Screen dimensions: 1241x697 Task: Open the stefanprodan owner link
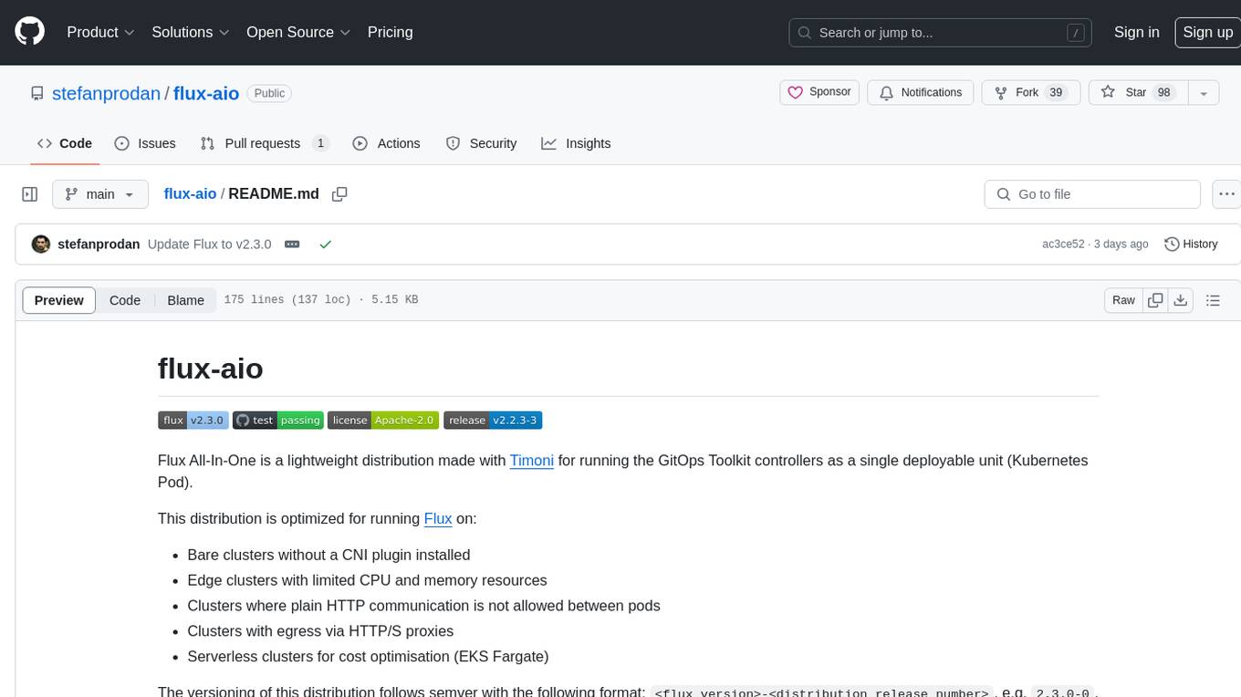106,93
